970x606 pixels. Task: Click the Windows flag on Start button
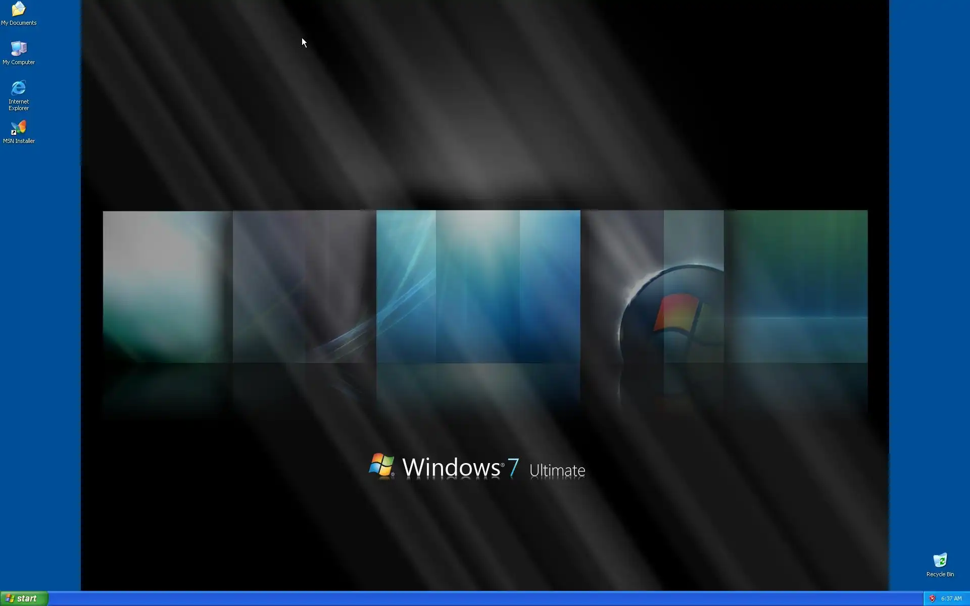10,598
